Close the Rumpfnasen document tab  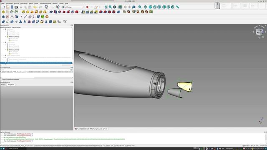[106, 129]
